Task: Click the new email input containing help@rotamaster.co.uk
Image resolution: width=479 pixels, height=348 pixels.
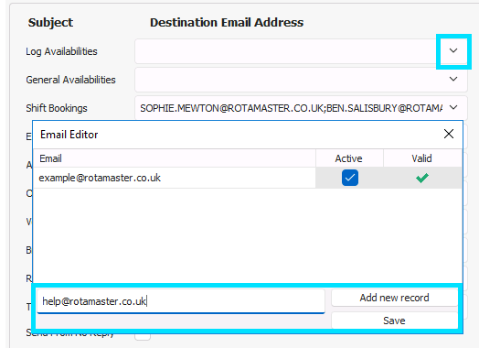Action: tap(181, 301)
